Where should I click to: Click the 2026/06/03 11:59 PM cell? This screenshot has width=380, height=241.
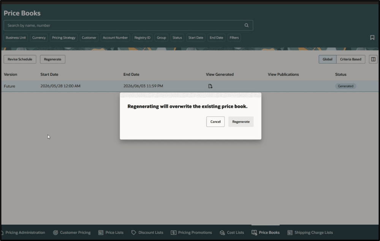pos(143,86)
